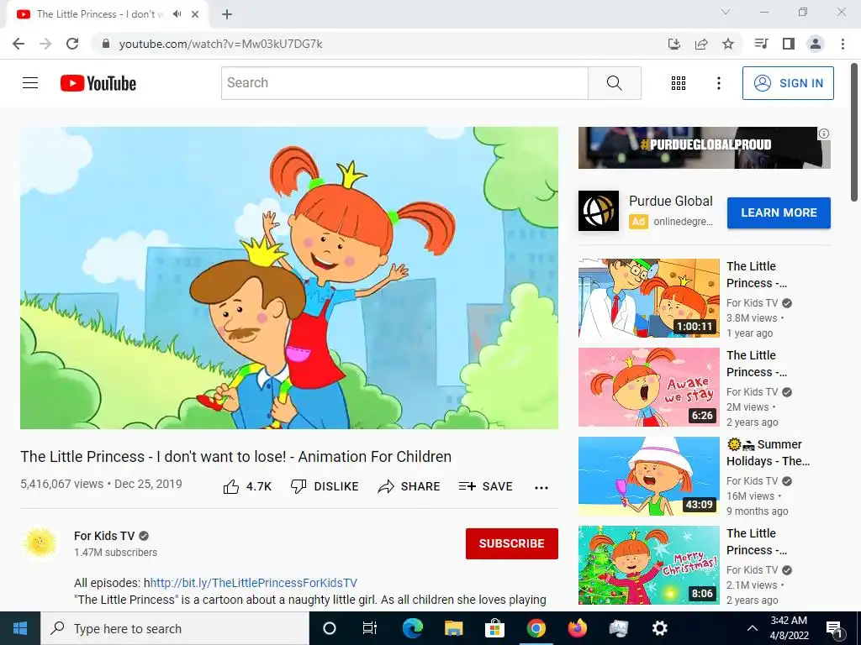
Task: Open Purdue Global ad logo
Action: click(599, 211)
